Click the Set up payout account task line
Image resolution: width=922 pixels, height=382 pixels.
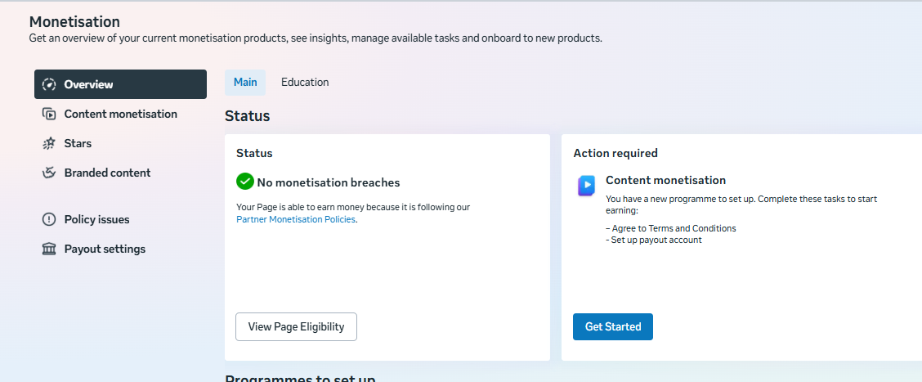[656, 240]
